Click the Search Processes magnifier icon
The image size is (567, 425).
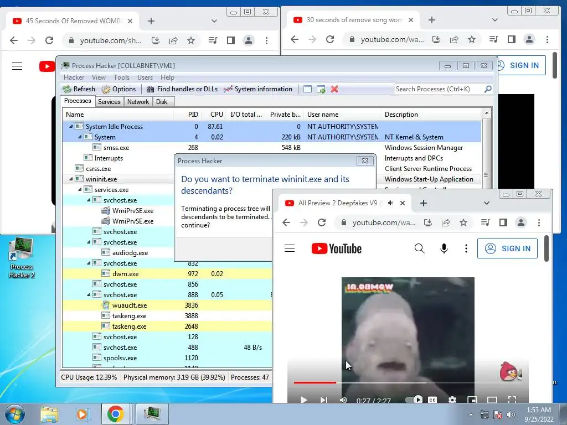[x=488, y=89]
